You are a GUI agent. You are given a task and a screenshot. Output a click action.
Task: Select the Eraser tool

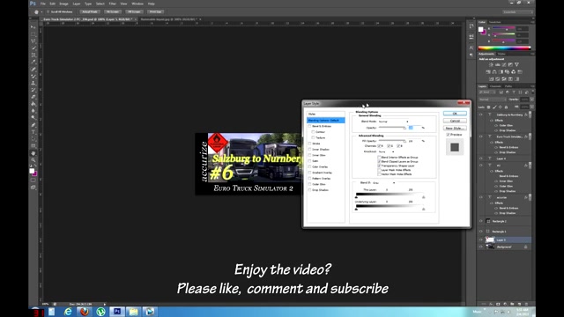(33, 97)
